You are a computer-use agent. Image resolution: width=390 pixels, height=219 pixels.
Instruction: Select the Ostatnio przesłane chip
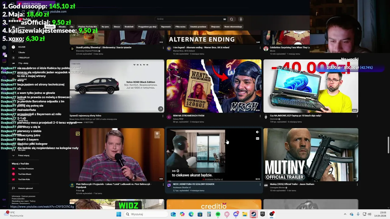click(x=198, y=27)
